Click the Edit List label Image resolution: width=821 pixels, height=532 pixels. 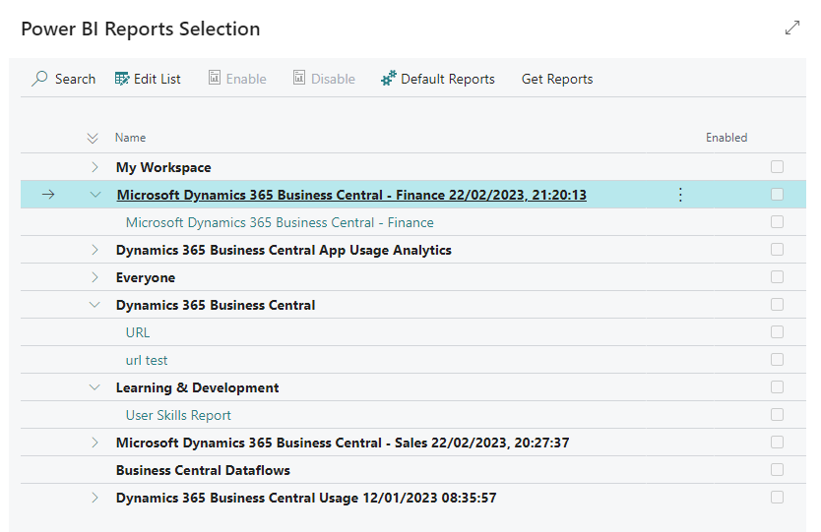pyautogui.click(x=158, y=79)
